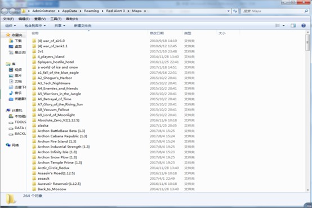Select folder icon of Arctic_Circle_Redux
This screenshot has height=208, width=312.
pyautogui.click(x=34, y=168)
